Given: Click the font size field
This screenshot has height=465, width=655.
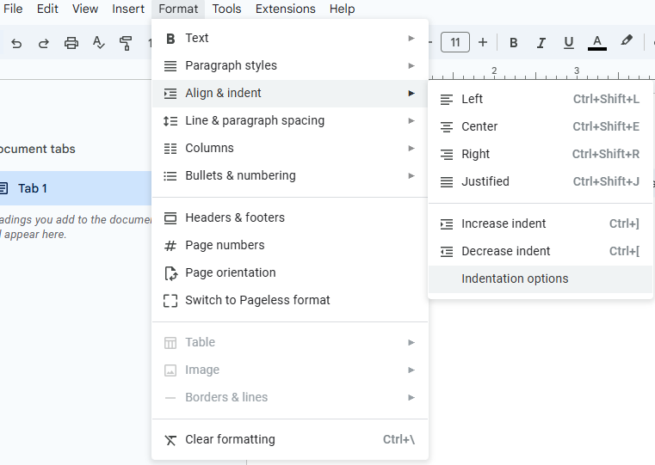Looking at the screenshot, I should [x=455, y=42].
